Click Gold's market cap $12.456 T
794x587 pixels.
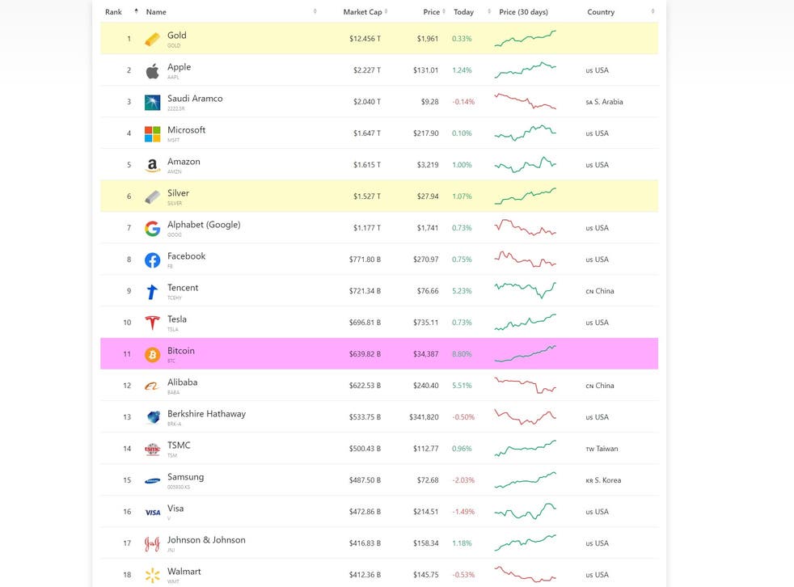pos(365,39)
